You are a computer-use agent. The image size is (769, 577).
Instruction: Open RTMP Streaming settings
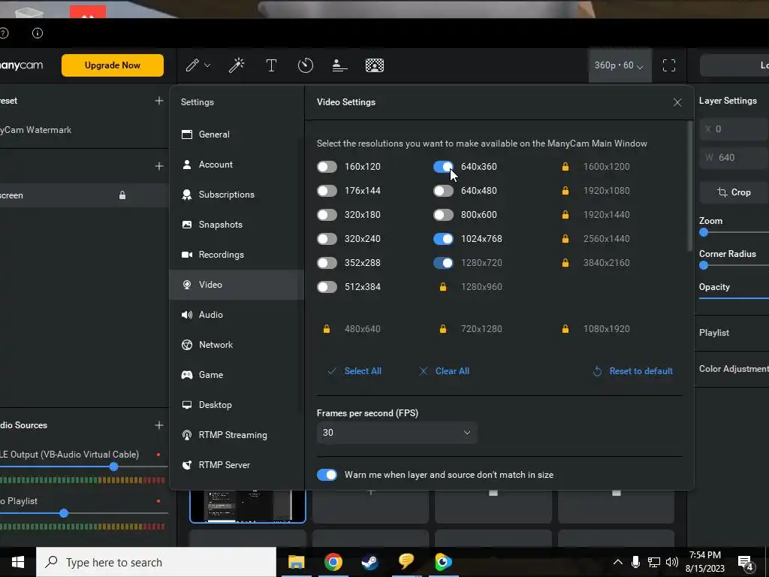[237, 435]
